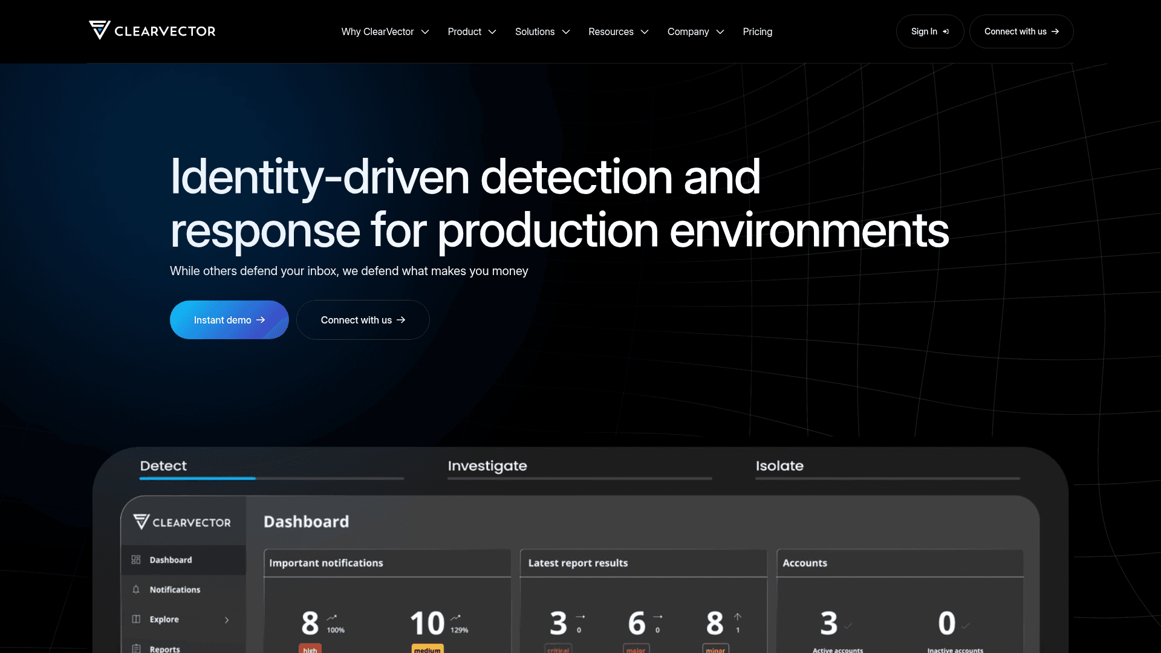Switch to the Isolate tab
The height and width of the screenshot is (653, 1161).
pyautogui.click(x=779, y=466)
